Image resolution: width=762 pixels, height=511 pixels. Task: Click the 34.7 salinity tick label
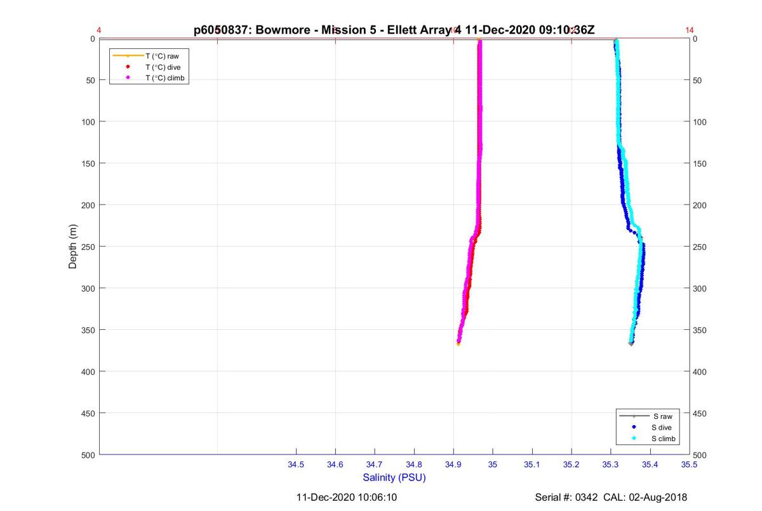tap(375, 465)
